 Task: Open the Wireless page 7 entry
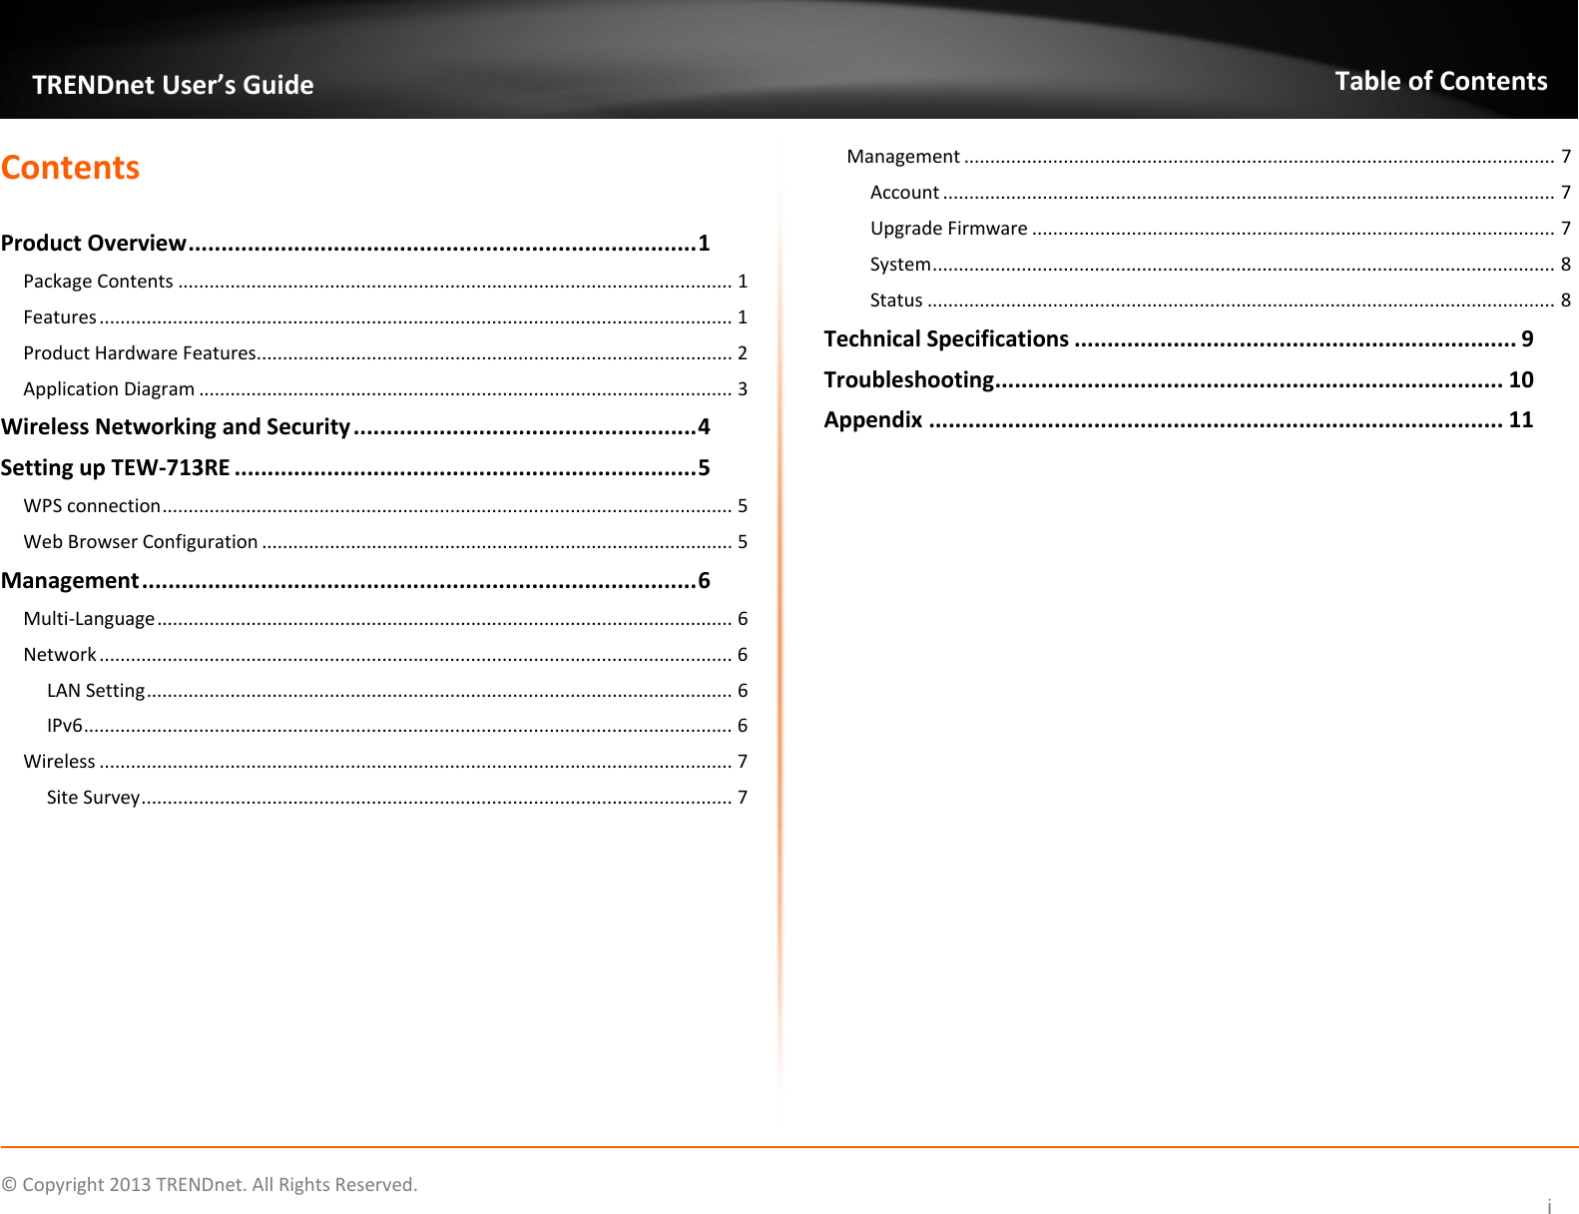(385, 761)
